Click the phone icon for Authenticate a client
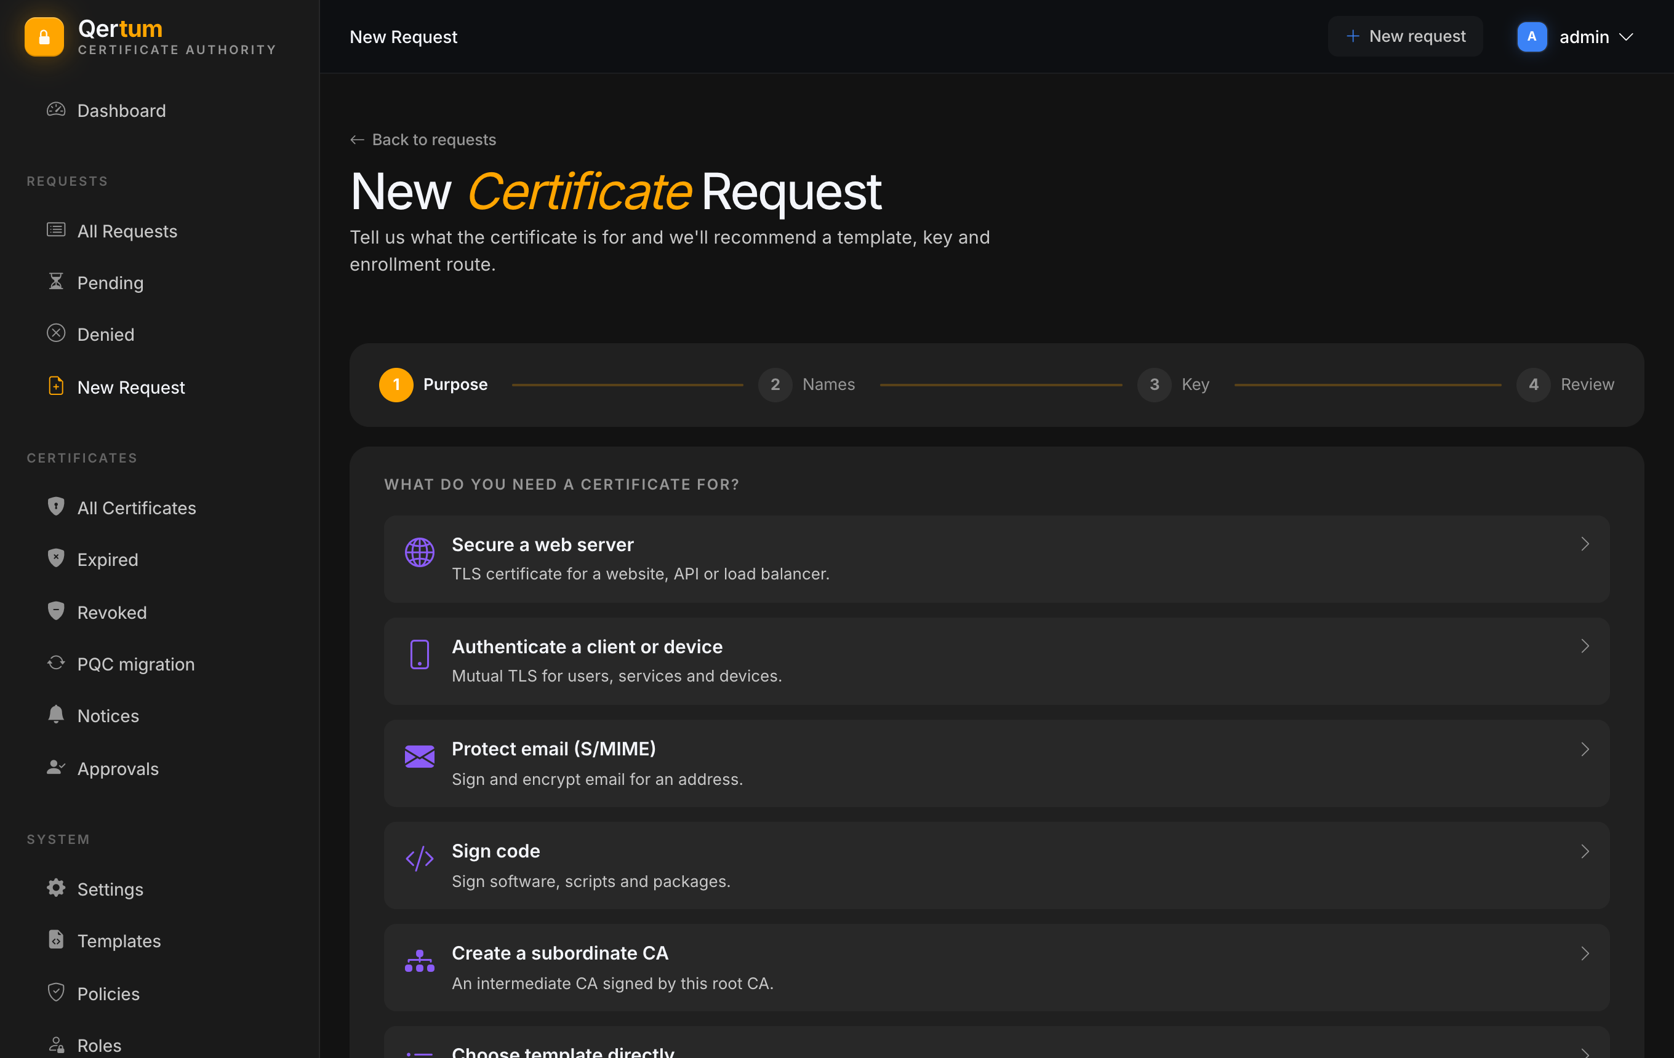 coord(419,655)
